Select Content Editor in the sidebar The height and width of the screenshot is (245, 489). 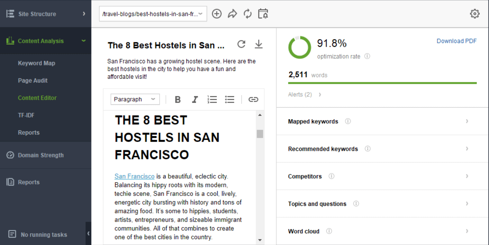37,98
